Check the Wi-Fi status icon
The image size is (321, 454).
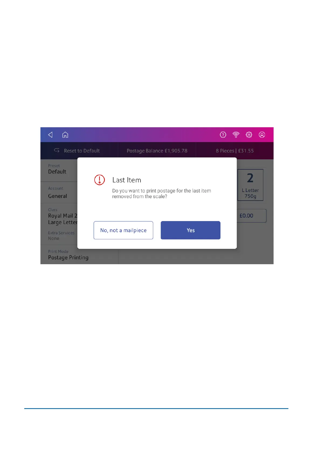(x=236, y=135)
